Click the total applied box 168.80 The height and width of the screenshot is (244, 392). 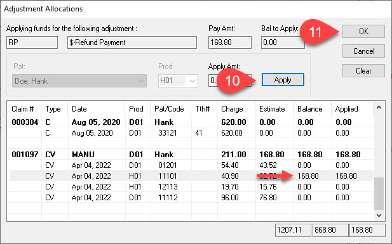point(367,230)
